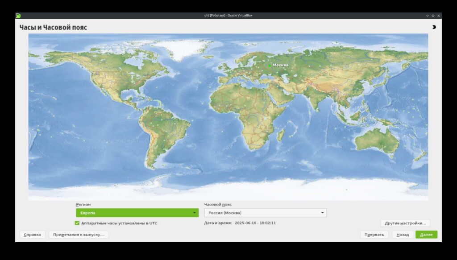Open the Часовой пояс dropdown
The height and width of the screenshot is (260, 457).
[x=265, y=213]
